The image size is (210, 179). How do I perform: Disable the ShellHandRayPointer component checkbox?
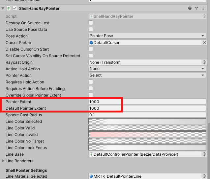[x=15, y=8]
